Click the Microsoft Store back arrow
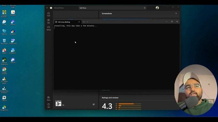The height and width of the screenshot is (122, 218). [47, 8]
